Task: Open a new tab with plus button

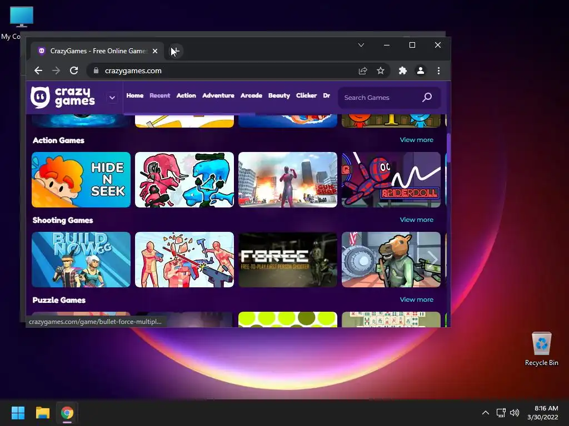Action: (x=175, y=51)
